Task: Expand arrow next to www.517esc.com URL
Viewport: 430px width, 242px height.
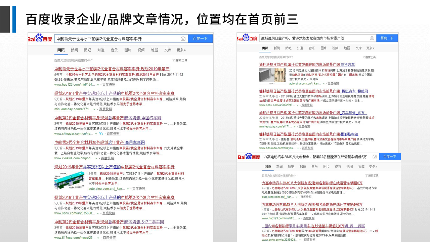Action: pyautogui.click(x=98, y=238)
